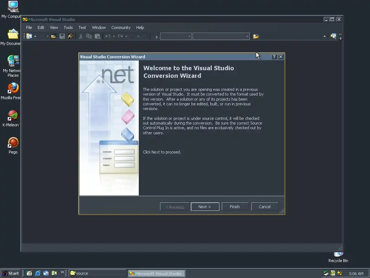Click the Cut scissors icon
Screen dimensions: 370x278
point(81,36)
